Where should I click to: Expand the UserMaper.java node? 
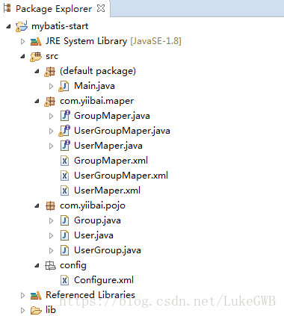click(x=51, y=146)
